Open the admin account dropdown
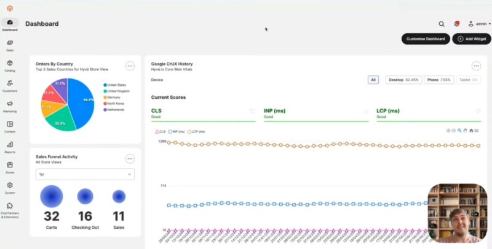The width and height of the screenshot is (492, 249). (479, 24)
